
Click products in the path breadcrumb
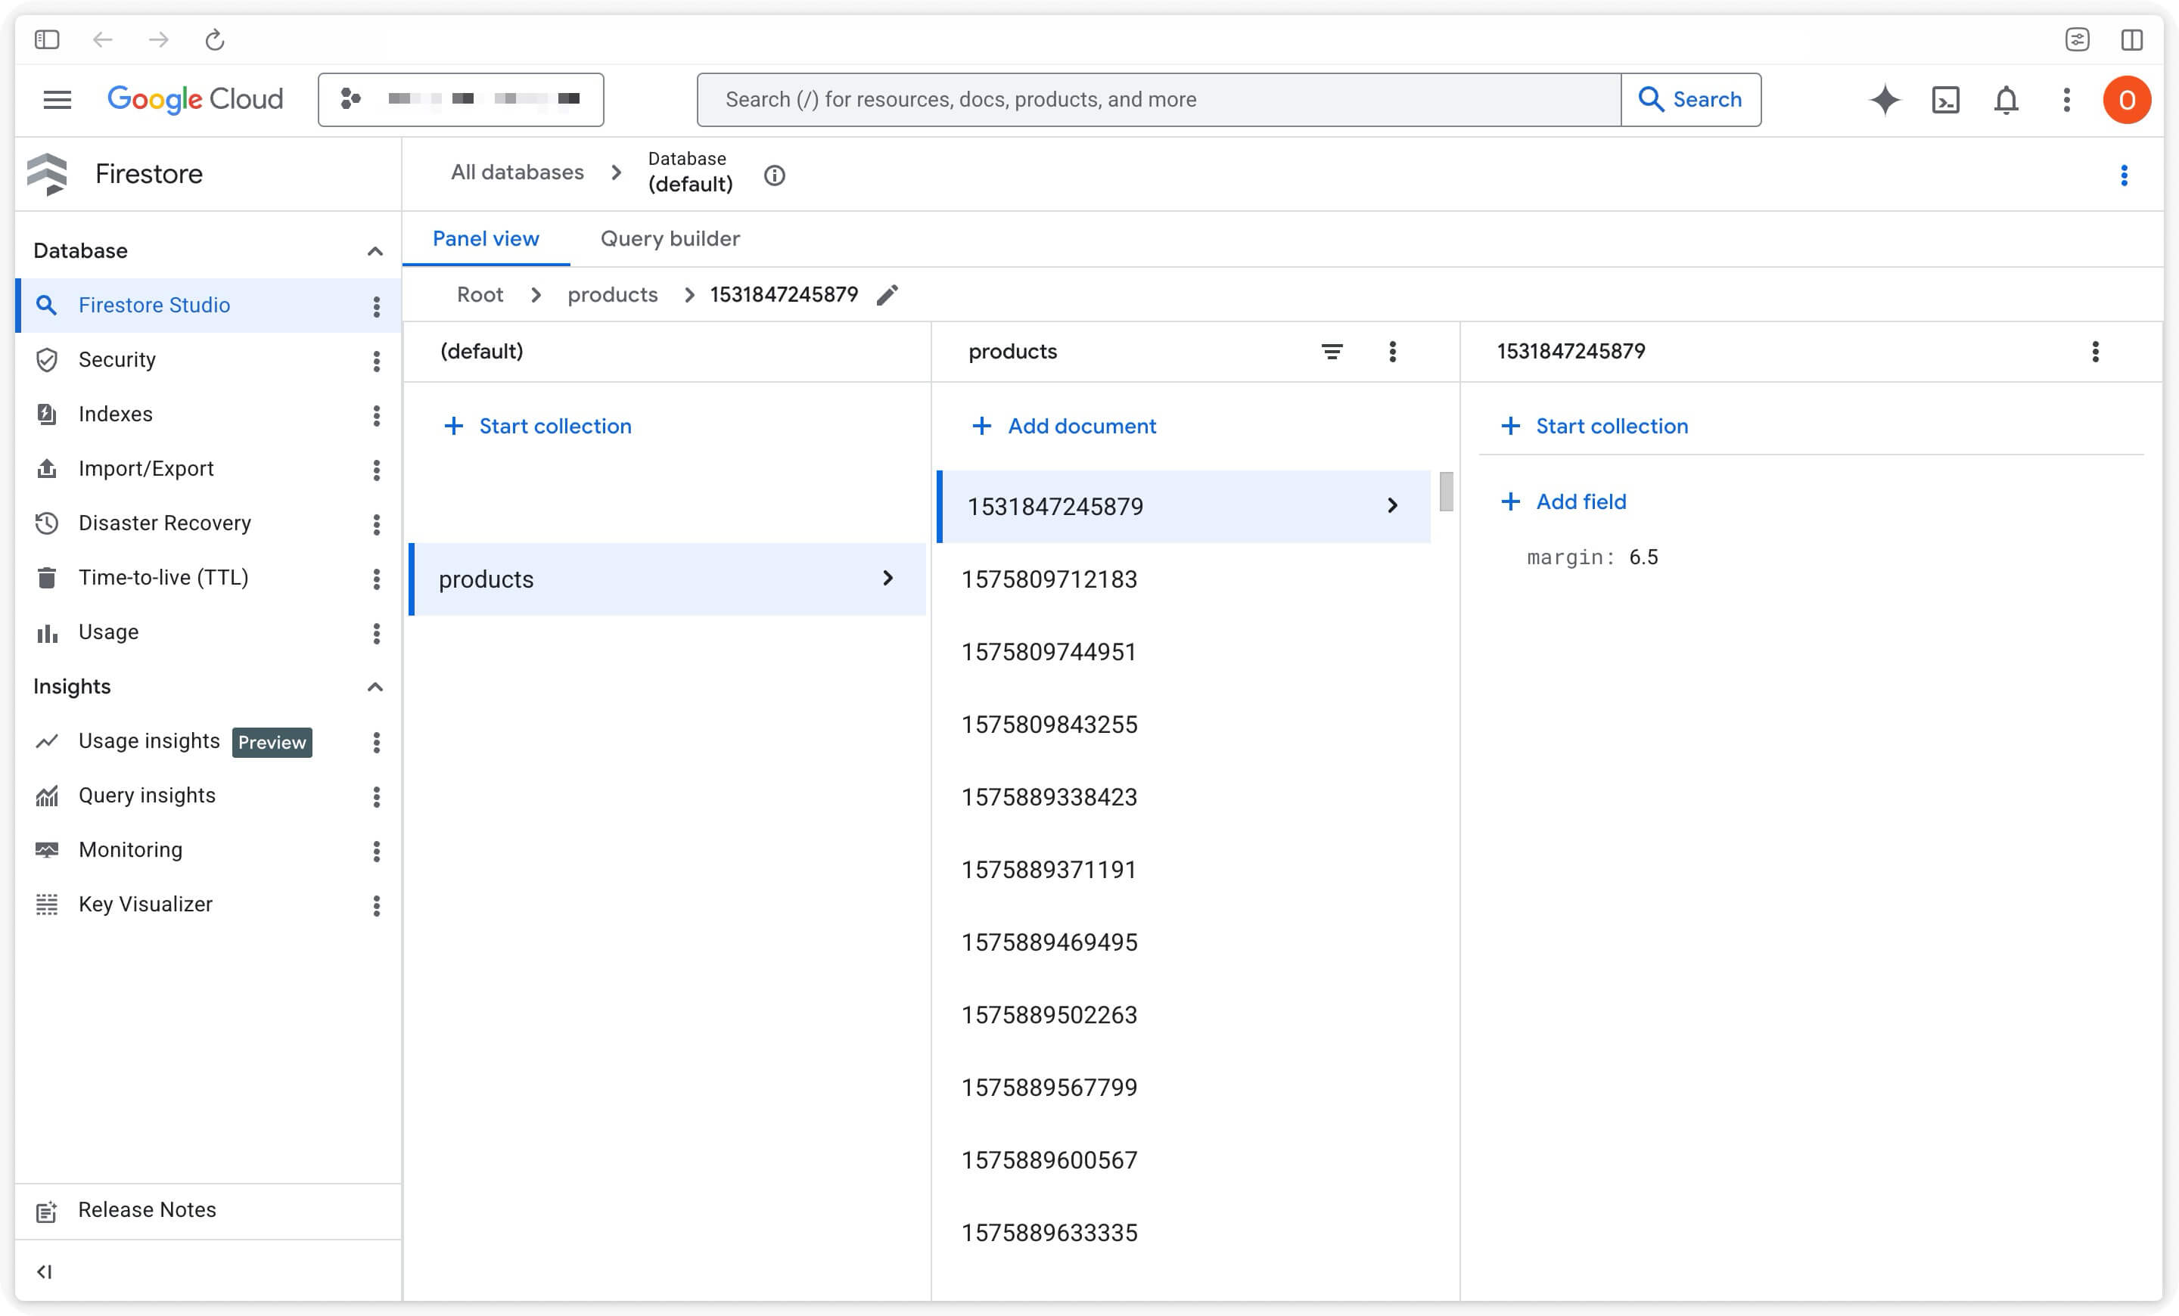point(613,295)
